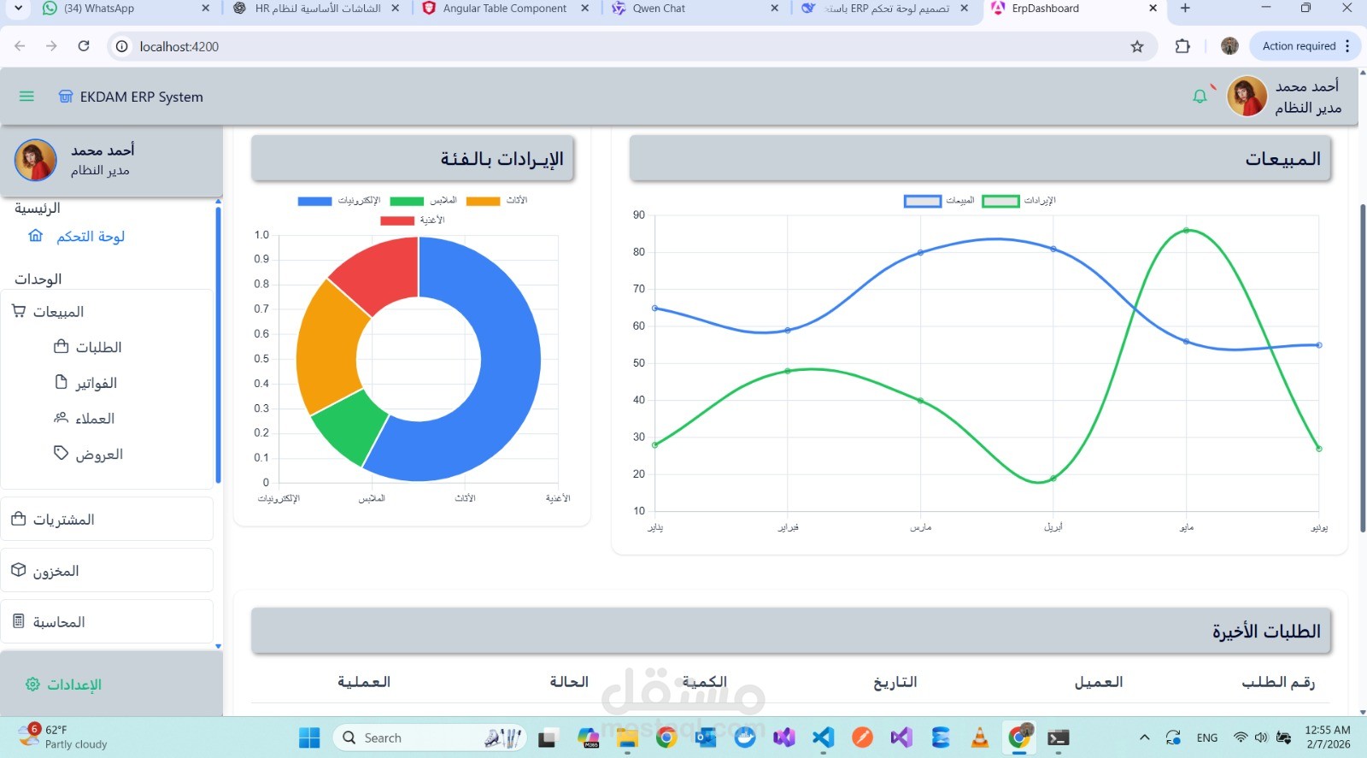Click the العملية column header
1367x758 pixels.
[x=364, y=682]
